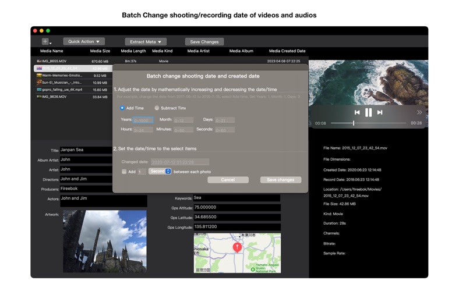Click the plus add media icon
This screenshot has height=291, width=466.
[45, 41]
